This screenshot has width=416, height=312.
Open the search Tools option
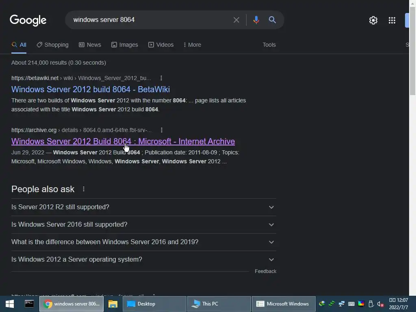(269, 45)
